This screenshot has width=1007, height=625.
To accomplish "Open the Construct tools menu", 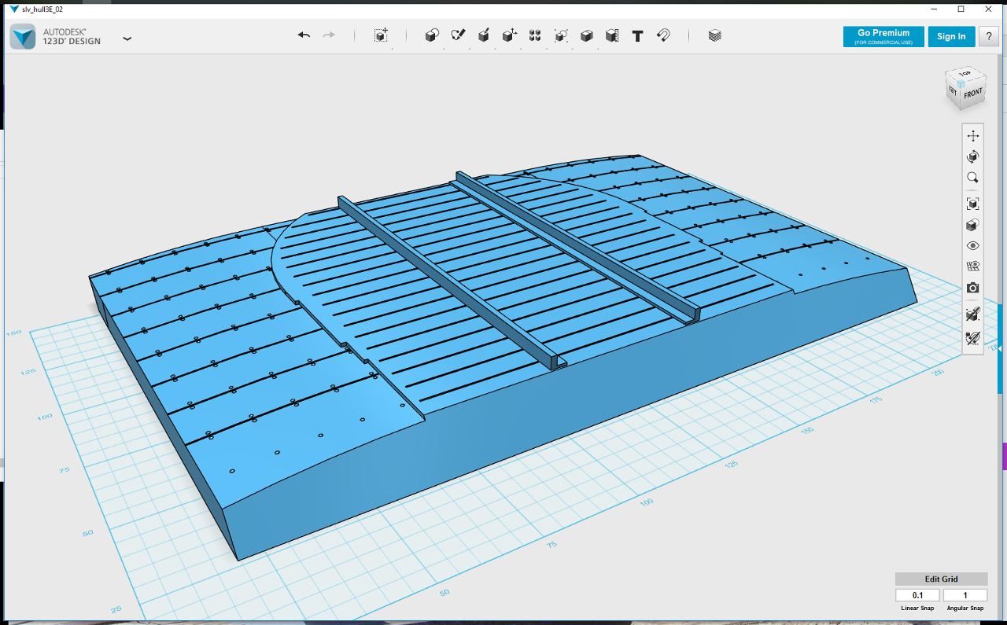I will (x=484, y=35).
